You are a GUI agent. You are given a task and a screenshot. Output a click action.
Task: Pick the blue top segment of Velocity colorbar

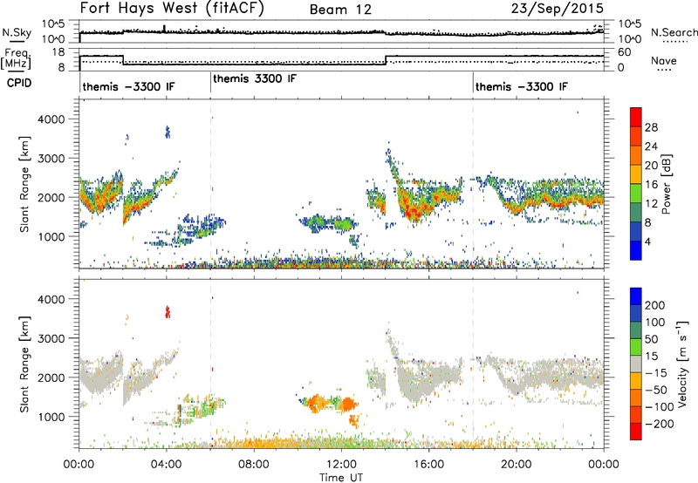tap(636, 296)
